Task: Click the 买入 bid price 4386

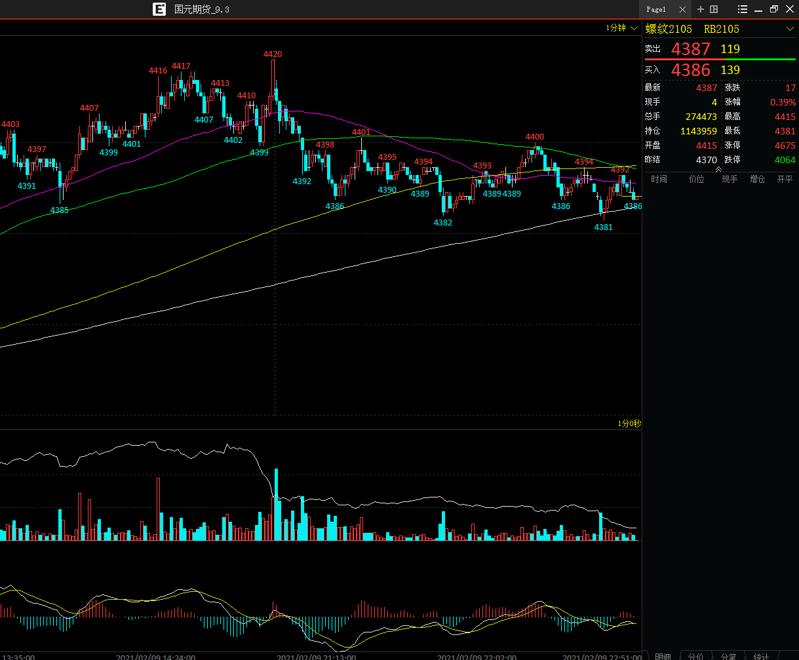Action: pyautogui.click(x=691, y=70)
